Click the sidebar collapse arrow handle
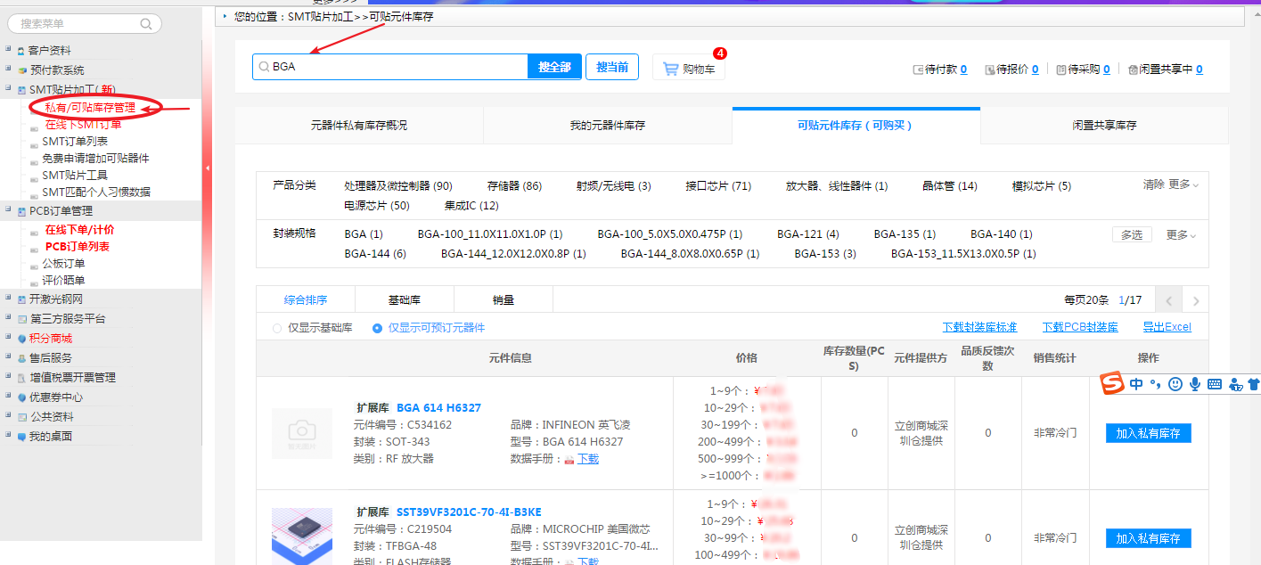This screenshot has height=565, width=1261. tap(208, 168)
